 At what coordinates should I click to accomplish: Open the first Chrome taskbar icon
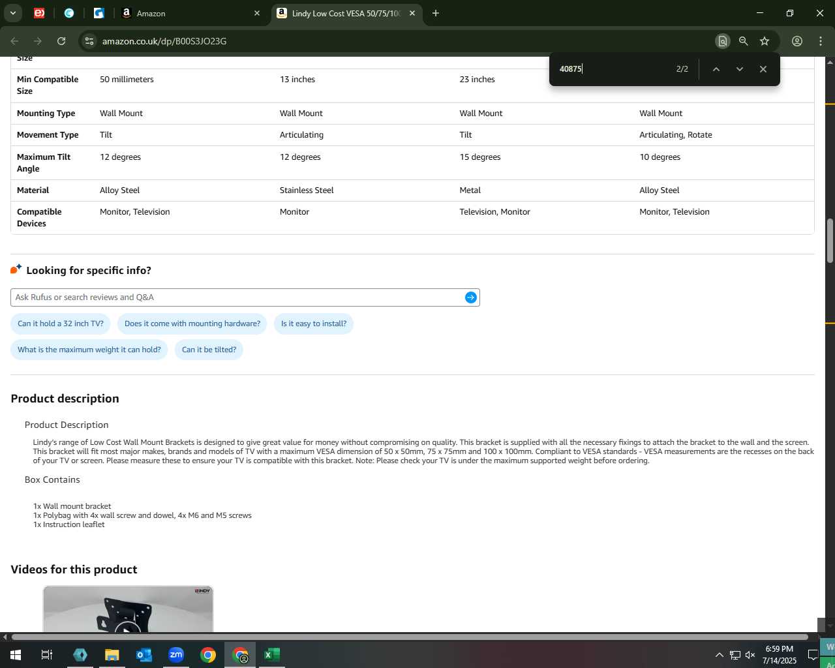(208, 655)
